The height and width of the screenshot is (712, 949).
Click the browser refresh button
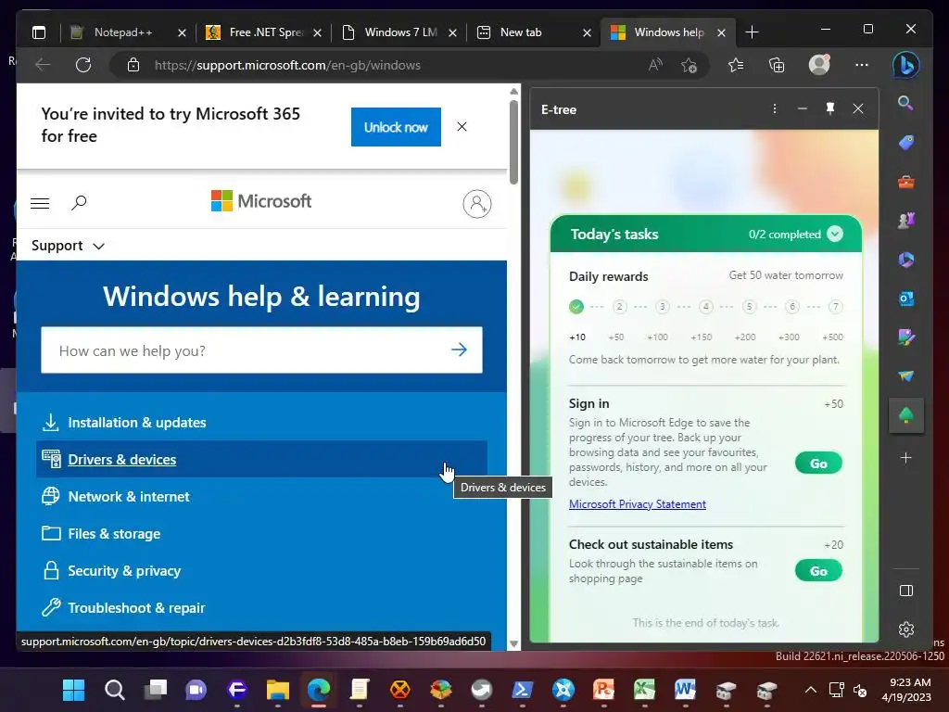(x=83, y=65)
